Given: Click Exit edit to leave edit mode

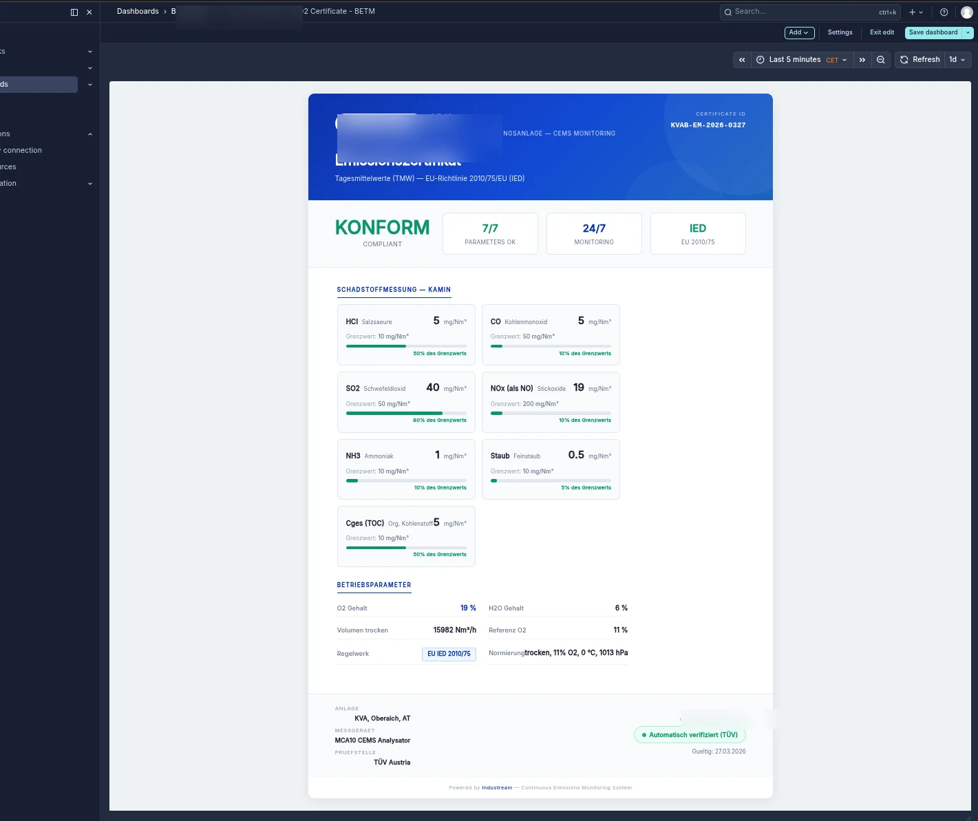Looking at the screenshot, I should 882,32.
